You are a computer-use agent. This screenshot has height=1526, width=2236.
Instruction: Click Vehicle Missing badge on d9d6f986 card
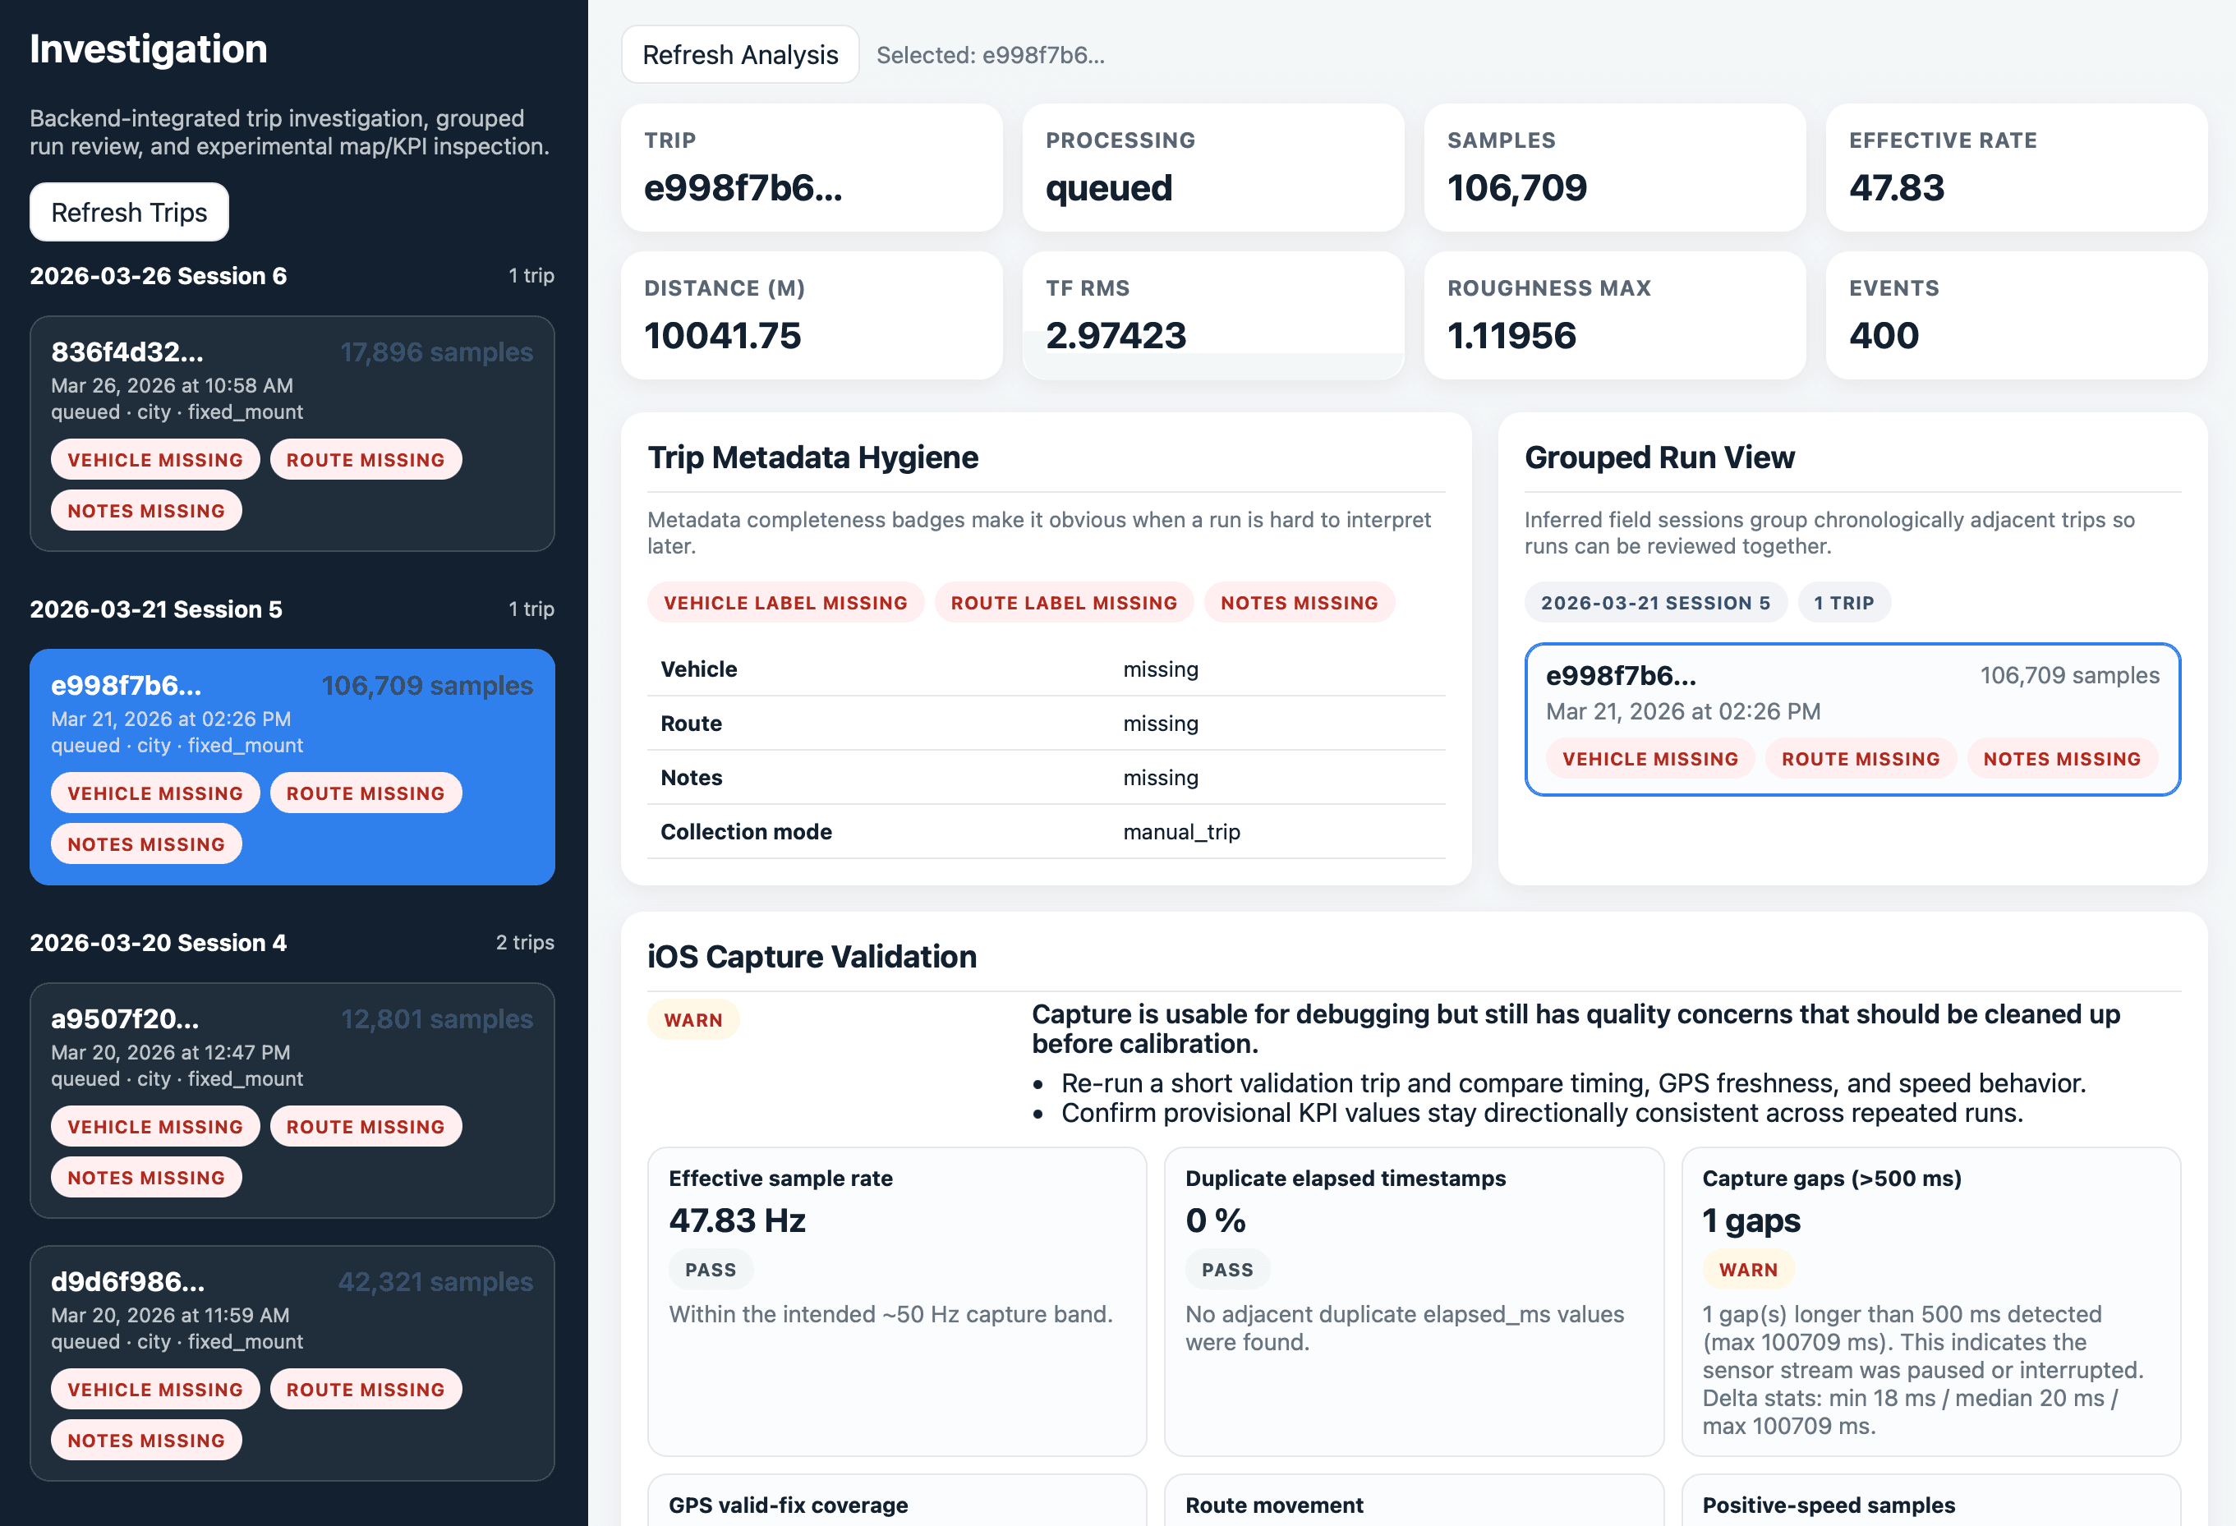coord(155,1390)
